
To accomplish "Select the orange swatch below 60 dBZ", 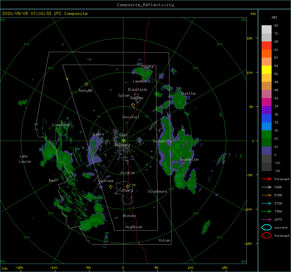I will (x=266, y=53).
